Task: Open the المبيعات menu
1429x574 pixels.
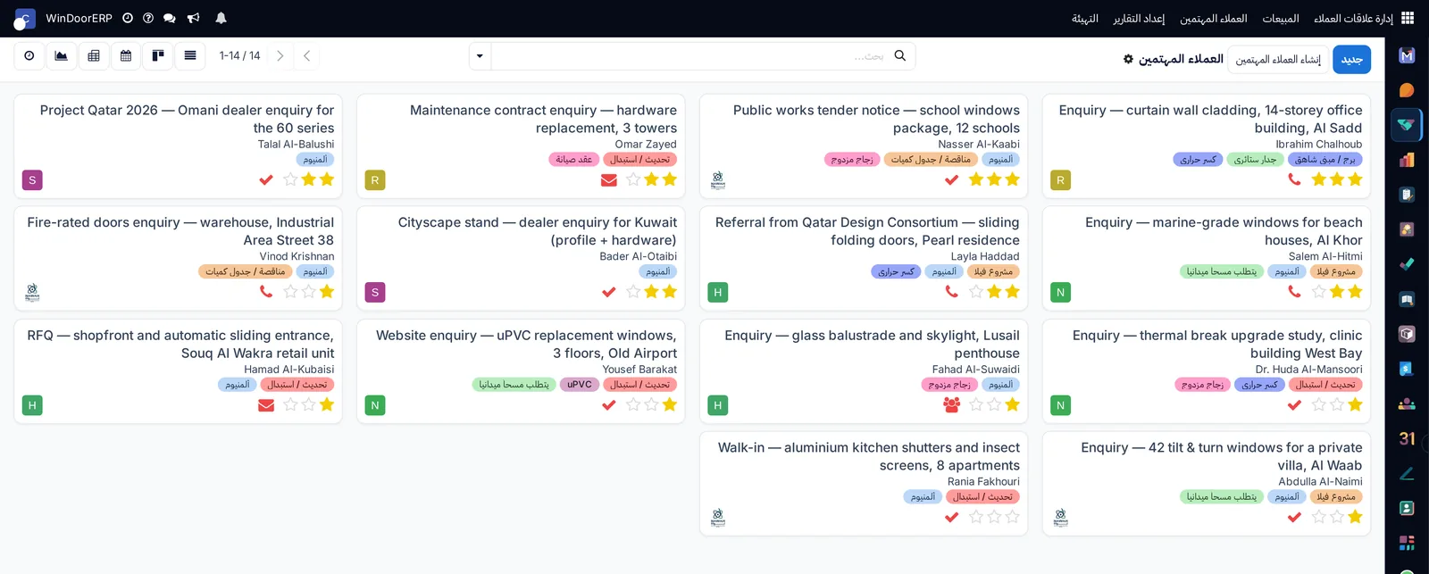Action: point(1281,19)
